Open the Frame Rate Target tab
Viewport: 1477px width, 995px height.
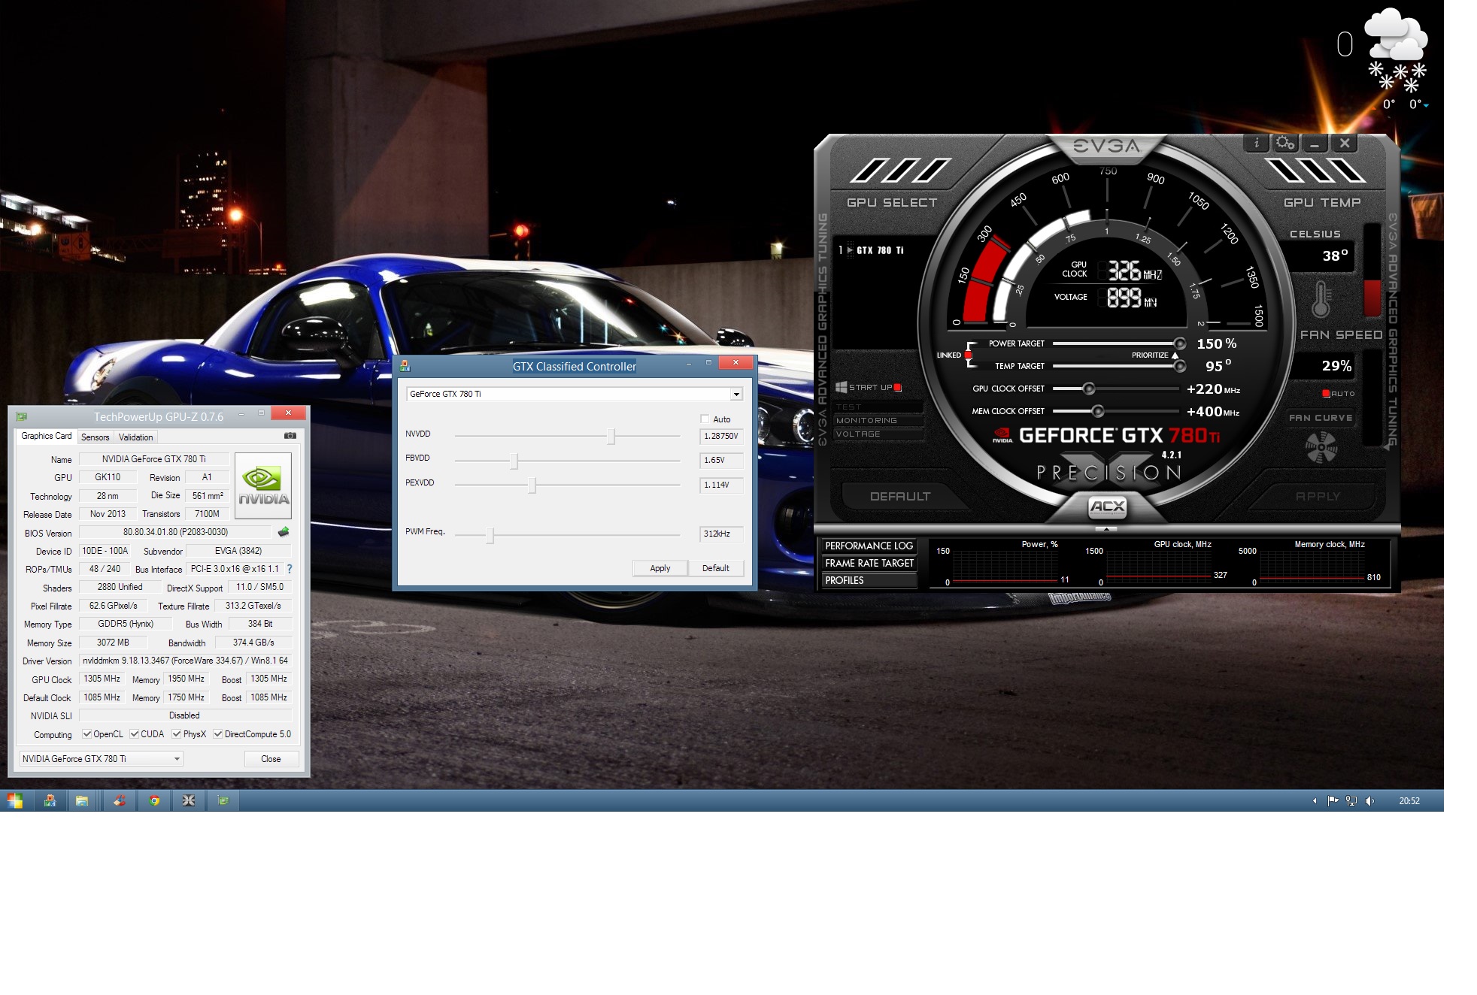pos(869,563)
